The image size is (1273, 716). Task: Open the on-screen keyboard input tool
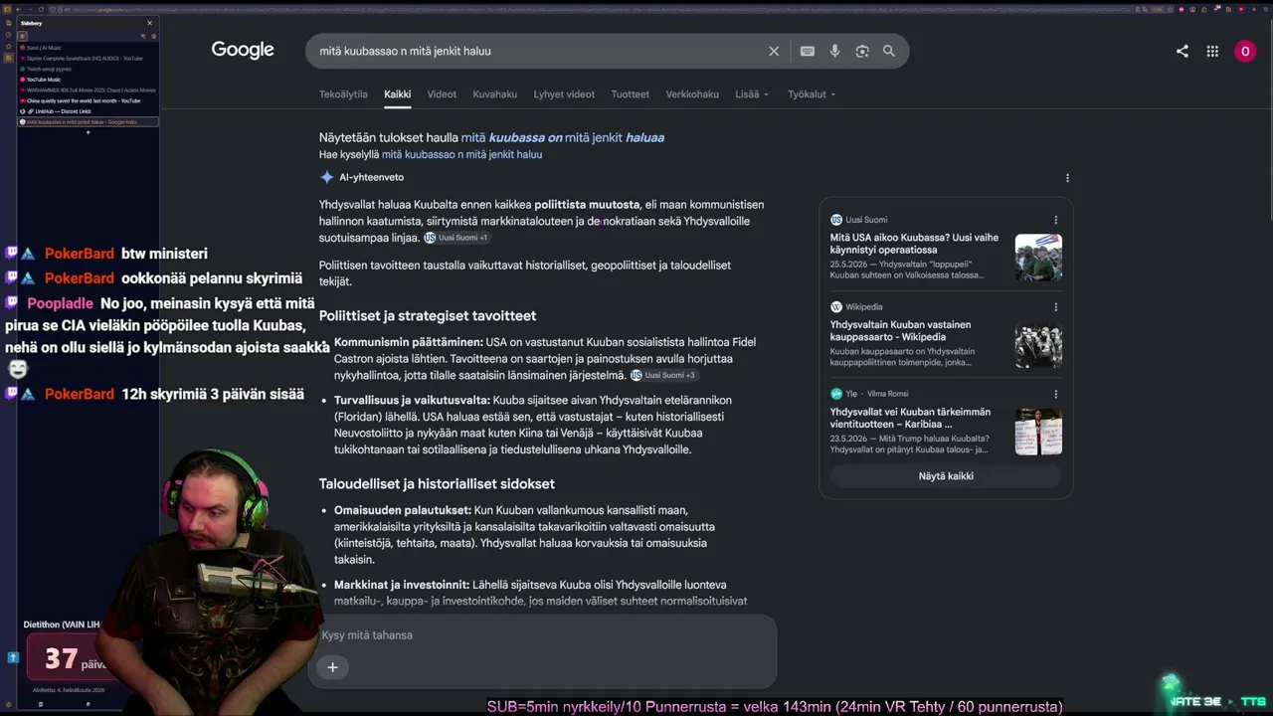tap(808, 51)
